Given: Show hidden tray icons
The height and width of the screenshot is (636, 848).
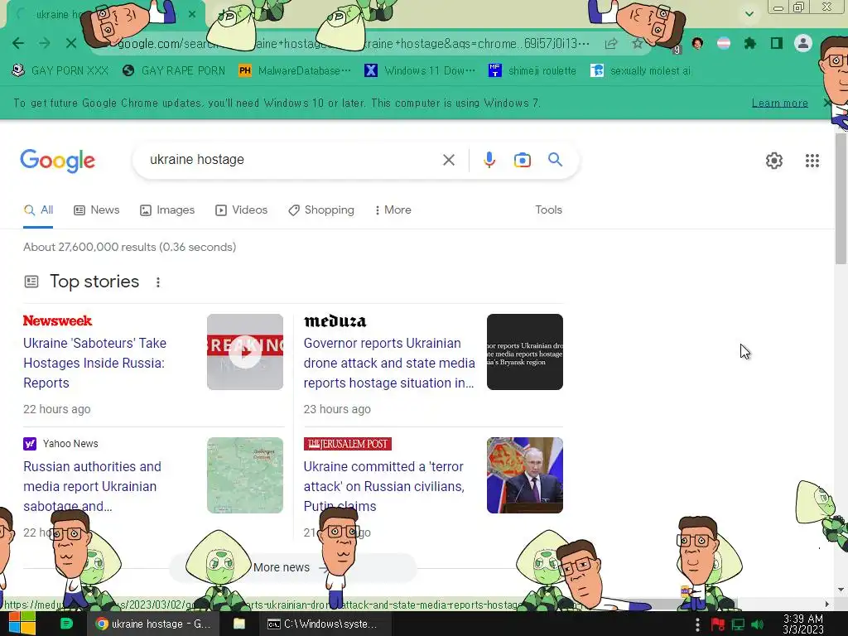Looking at the screenshot, I should pos(697,624).
